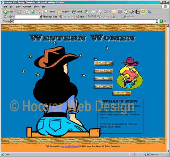The width and height of the screenshot is (170, 157).
Task: Print the page with printer icon
Action: point(100,12)
